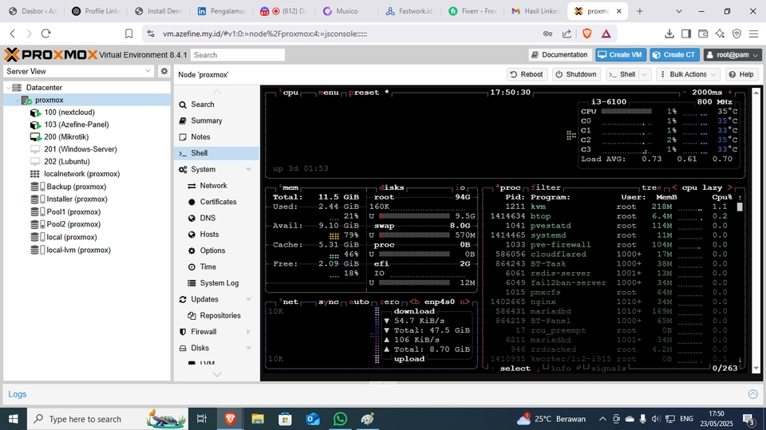Collapse the Updates menu section

249,299
